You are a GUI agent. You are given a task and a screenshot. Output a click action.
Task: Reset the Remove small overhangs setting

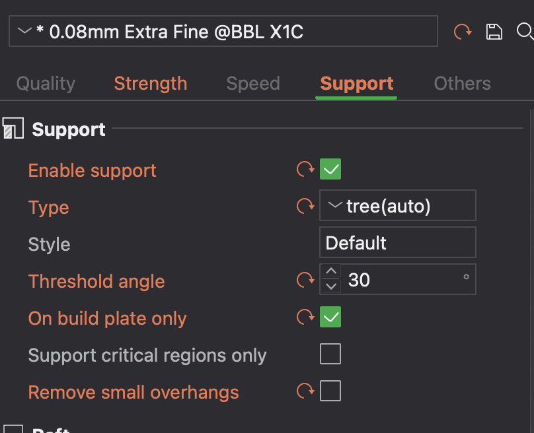[x=304, y=390]
